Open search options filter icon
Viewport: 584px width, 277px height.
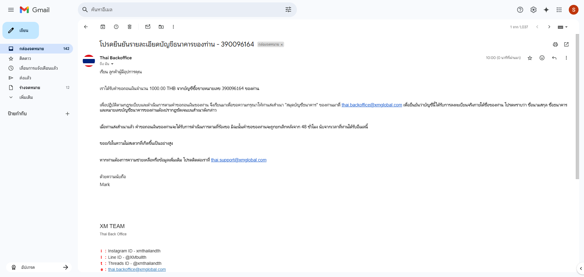point(288,10)
